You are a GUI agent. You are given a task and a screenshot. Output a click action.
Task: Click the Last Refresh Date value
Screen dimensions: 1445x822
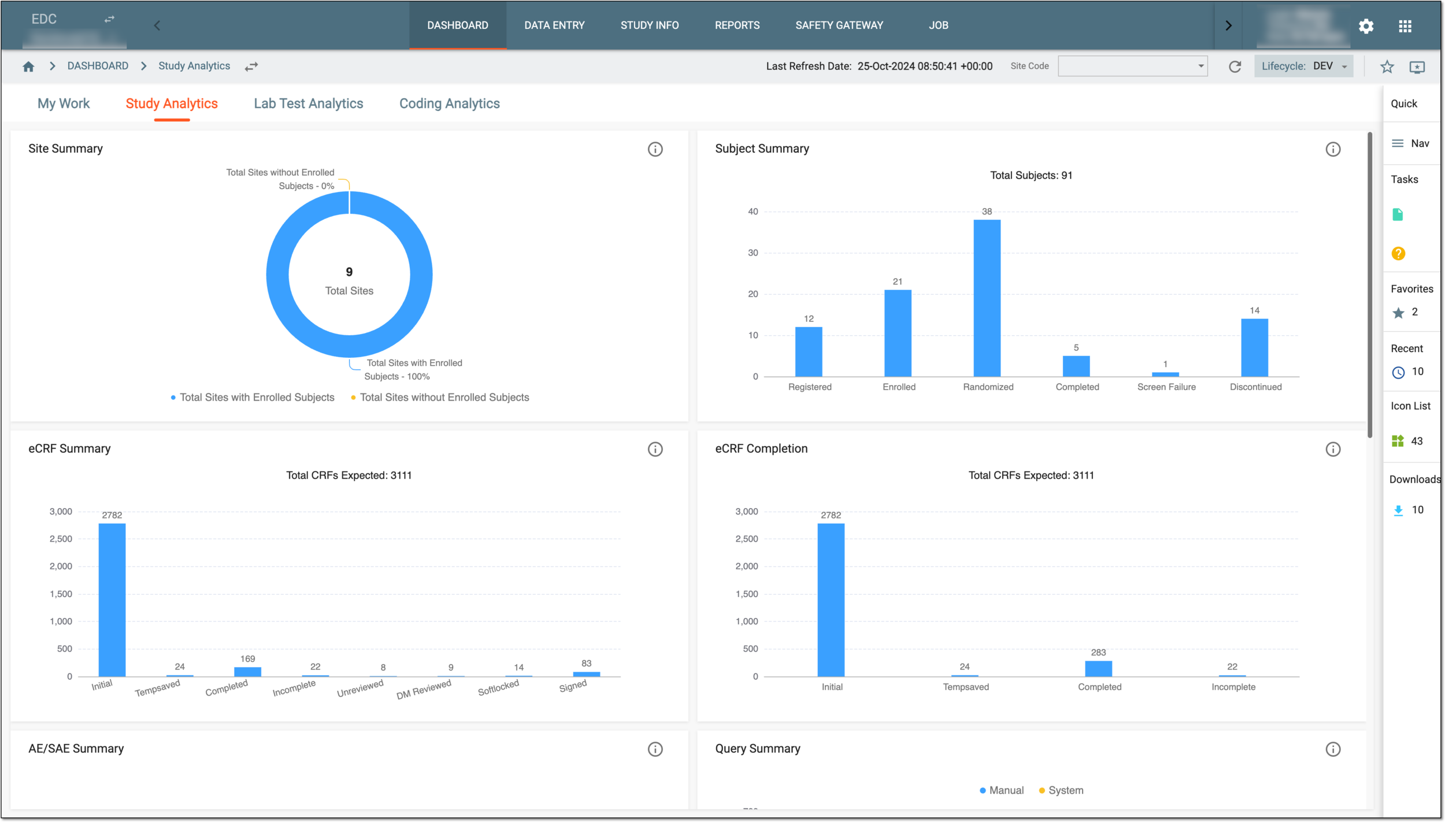[925, 66]
